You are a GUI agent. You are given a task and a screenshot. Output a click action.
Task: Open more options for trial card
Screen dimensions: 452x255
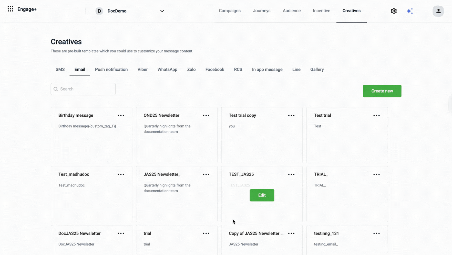206,234
